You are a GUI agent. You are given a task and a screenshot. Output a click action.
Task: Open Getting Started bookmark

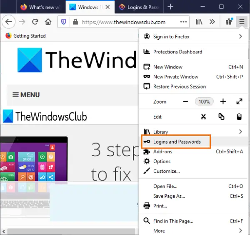tap(25, 36)
